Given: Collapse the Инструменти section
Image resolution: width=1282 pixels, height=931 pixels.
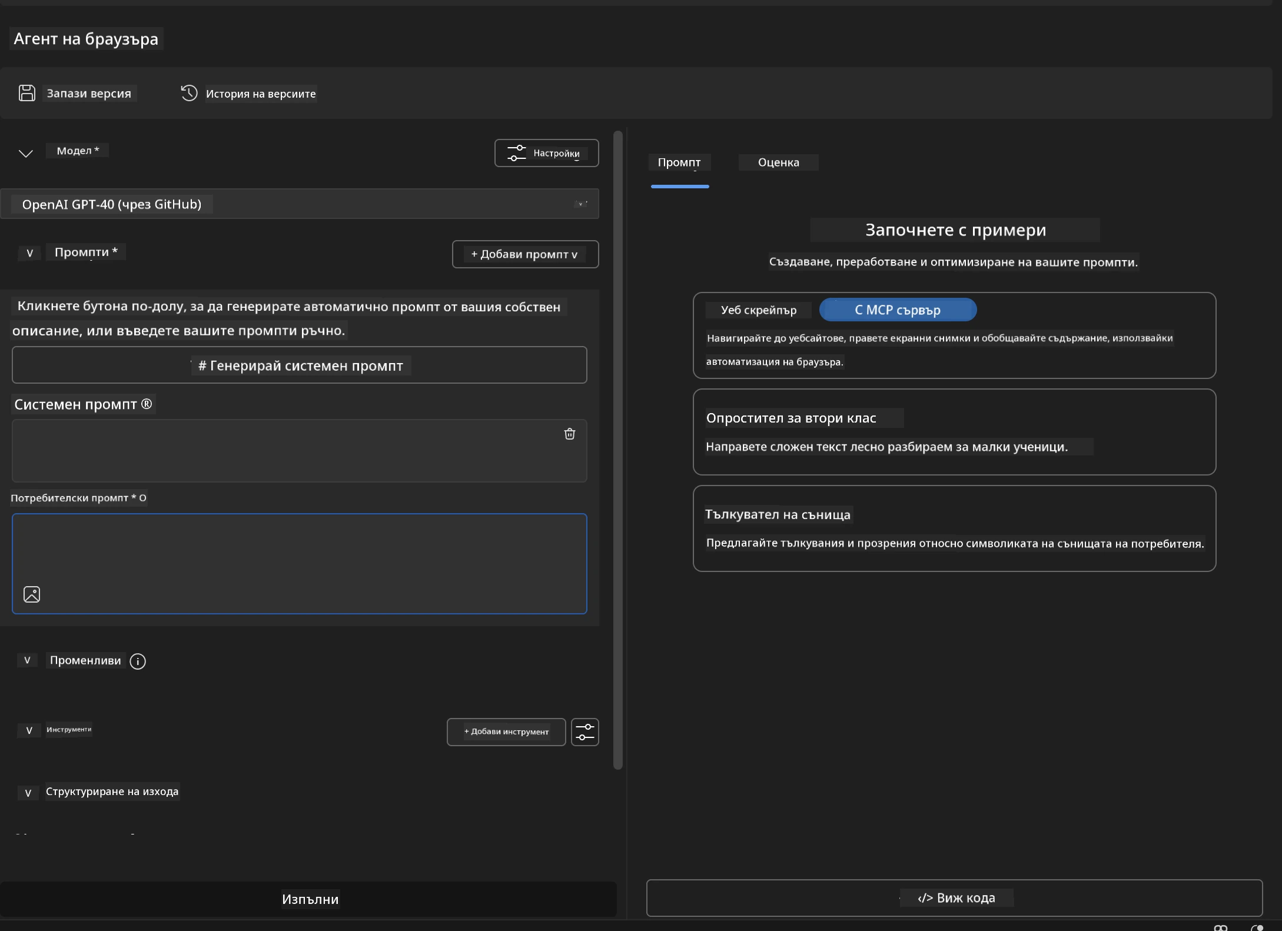Looking at the screenshot, I should point(29,730).
